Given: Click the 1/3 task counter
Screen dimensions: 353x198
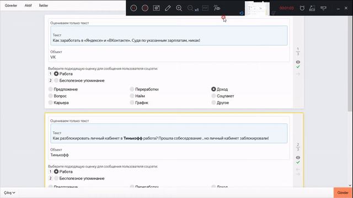Looking at the screenshot, I should tap(298, 51).
